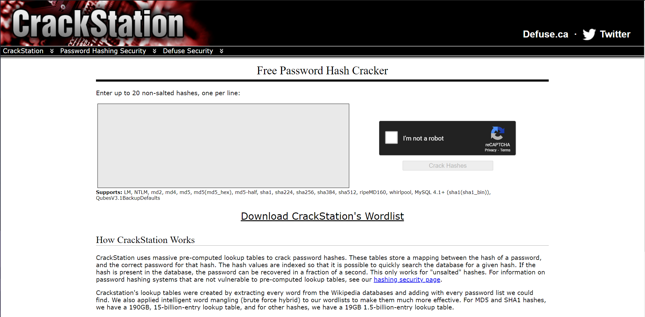Focus the hash input text area
645x317 pixels.
(x=223, y=146)
